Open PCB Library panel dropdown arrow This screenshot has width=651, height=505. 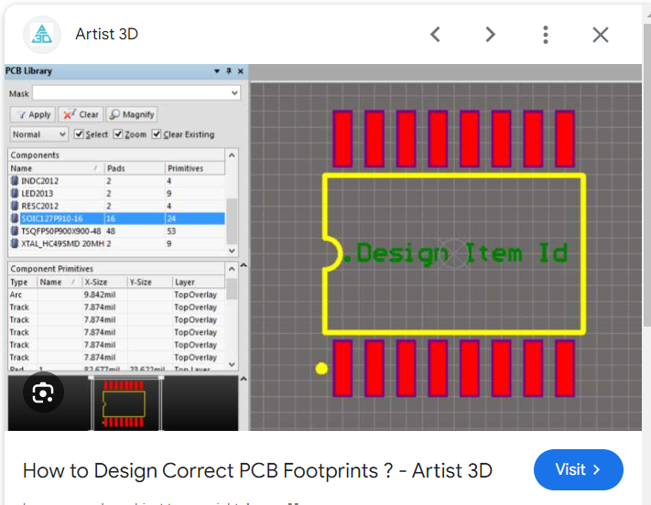tap(217, 71)
